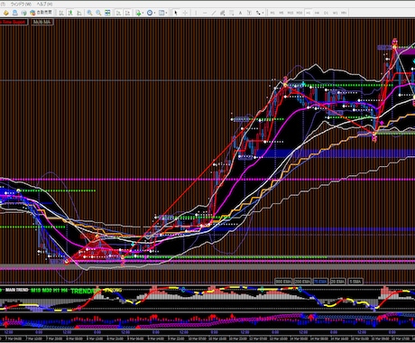Switch to the H4 timeframe
The width and height of the screenshot is (415, 343).
[317, 13]
